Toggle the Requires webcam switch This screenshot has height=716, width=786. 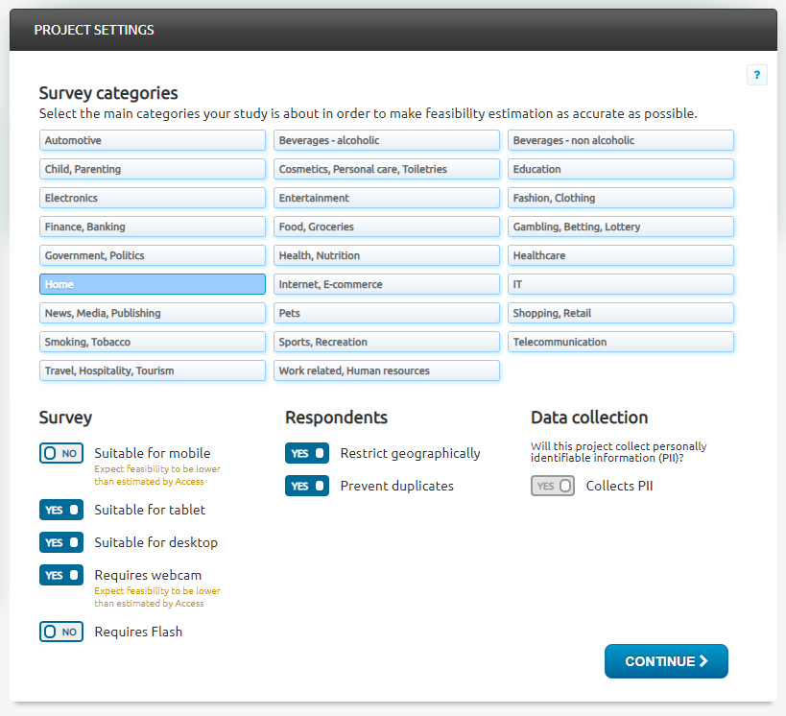(61, 575)
